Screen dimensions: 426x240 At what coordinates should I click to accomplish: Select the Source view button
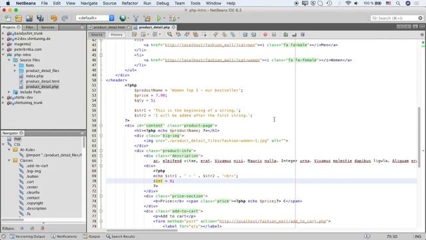(x=97, y=35)
